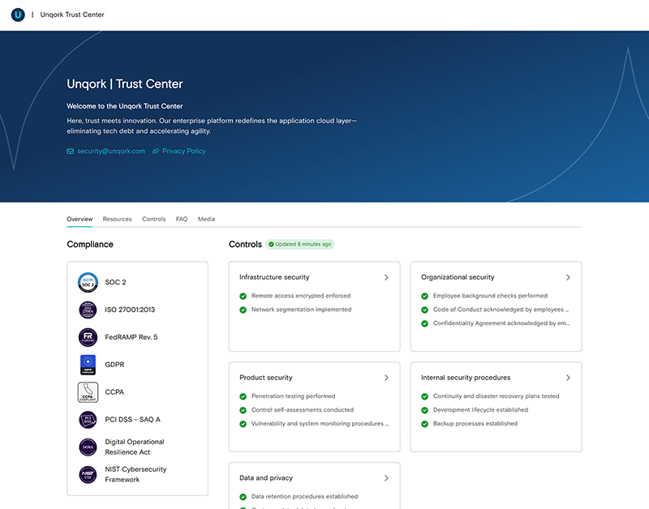Click the GDPR compliance badge icon
This screenshot has width=649, height=509.
click(x=88, y=365)
